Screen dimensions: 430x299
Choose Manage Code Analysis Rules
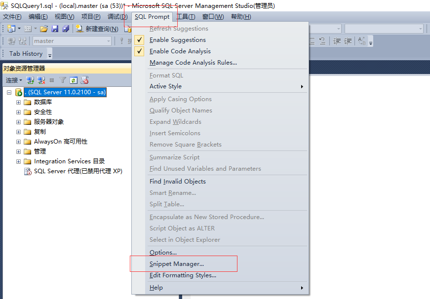193,63
